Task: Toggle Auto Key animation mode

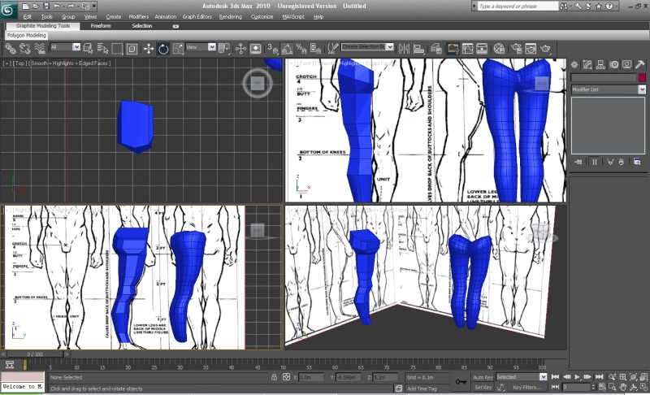Action: tap(483, 377)
